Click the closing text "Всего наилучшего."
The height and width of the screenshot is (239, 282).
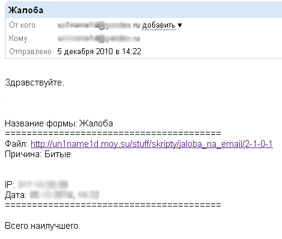click(43, 226)
